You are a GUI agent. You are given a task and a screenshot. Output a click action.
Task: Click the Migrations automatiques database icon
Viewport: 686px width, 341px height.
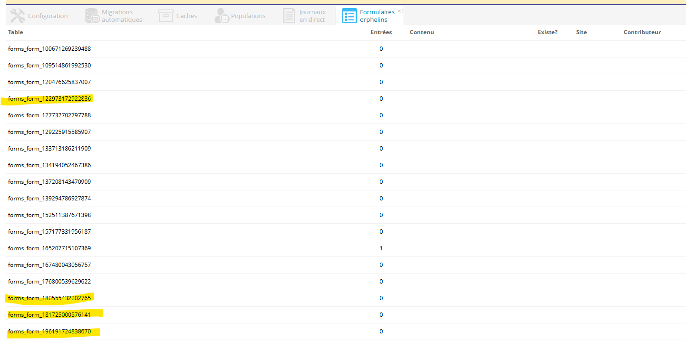pyautogui.click(x=92, y=16)
